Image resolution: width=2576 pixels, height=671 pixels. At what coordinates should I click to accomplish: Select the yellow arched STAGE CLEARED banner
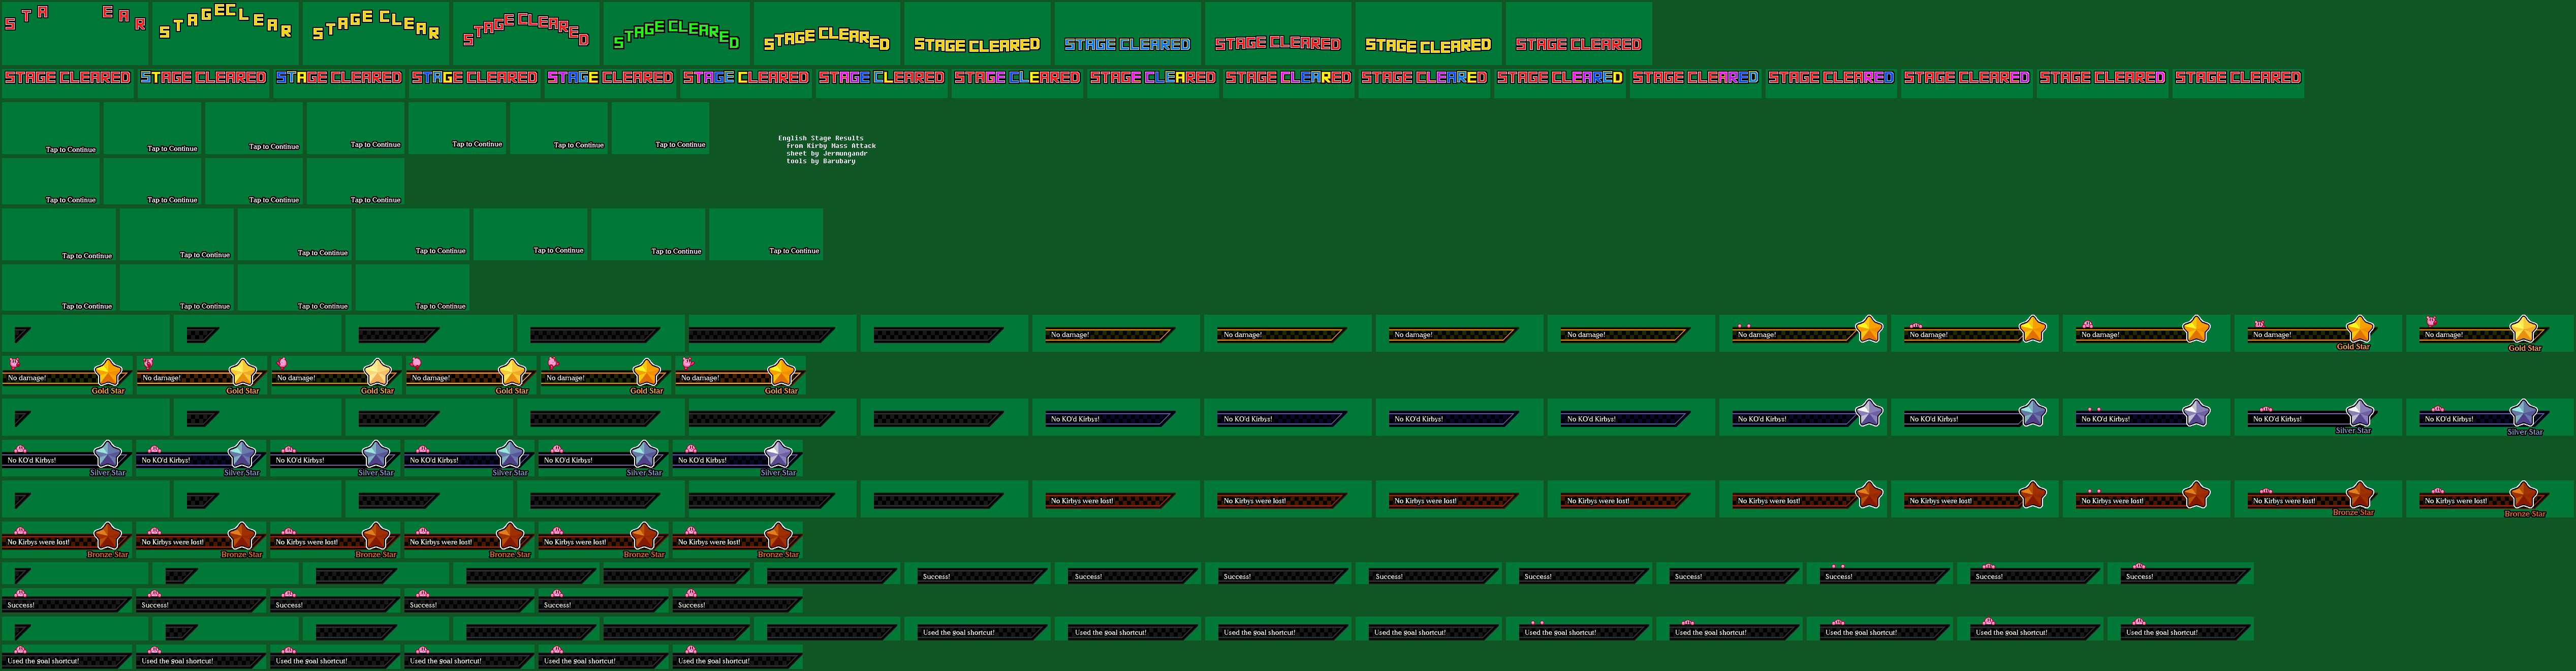pyautogui.click(x=827, y=33)
